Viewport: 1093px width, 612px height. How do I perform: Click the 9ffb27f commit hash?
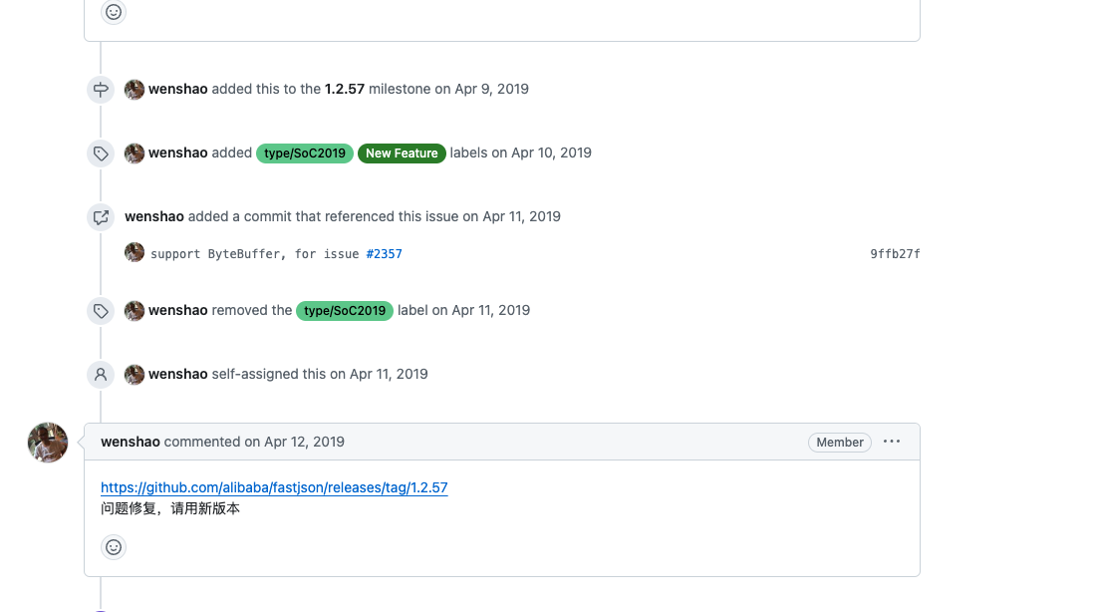pyautogui.click(x=896, y=253)
